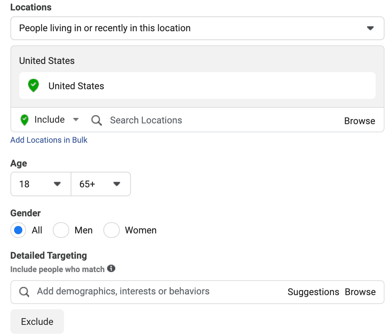Select the All gender radio button

tap(18, 230)
